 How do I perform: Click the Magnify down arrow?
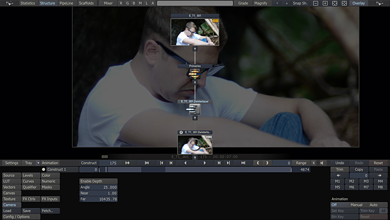(277, 3)
